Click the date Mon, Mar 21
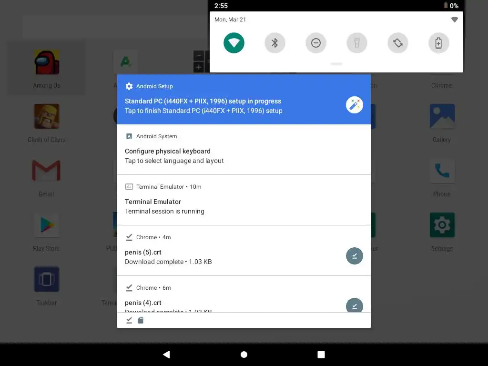The width and height of the screenshot is (488, 366). click(x=230, y=20)
